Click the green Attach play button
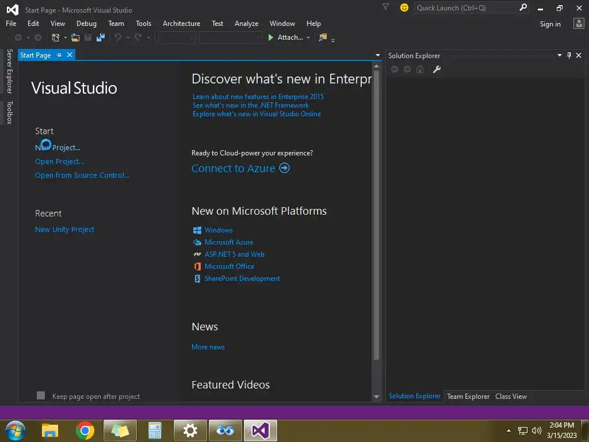The width and height of the screenshot is (589, 442). 271,37
